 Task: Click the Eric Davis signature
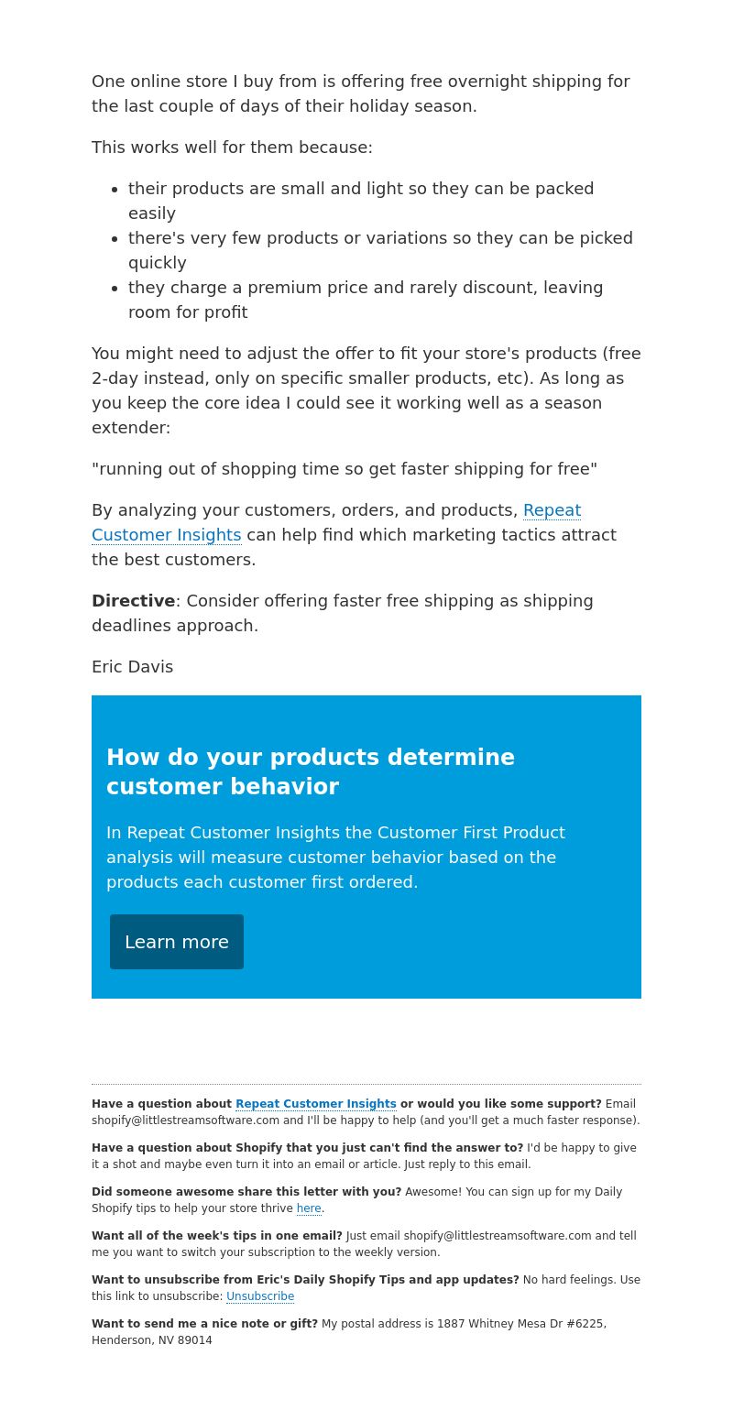coord(132,667)
